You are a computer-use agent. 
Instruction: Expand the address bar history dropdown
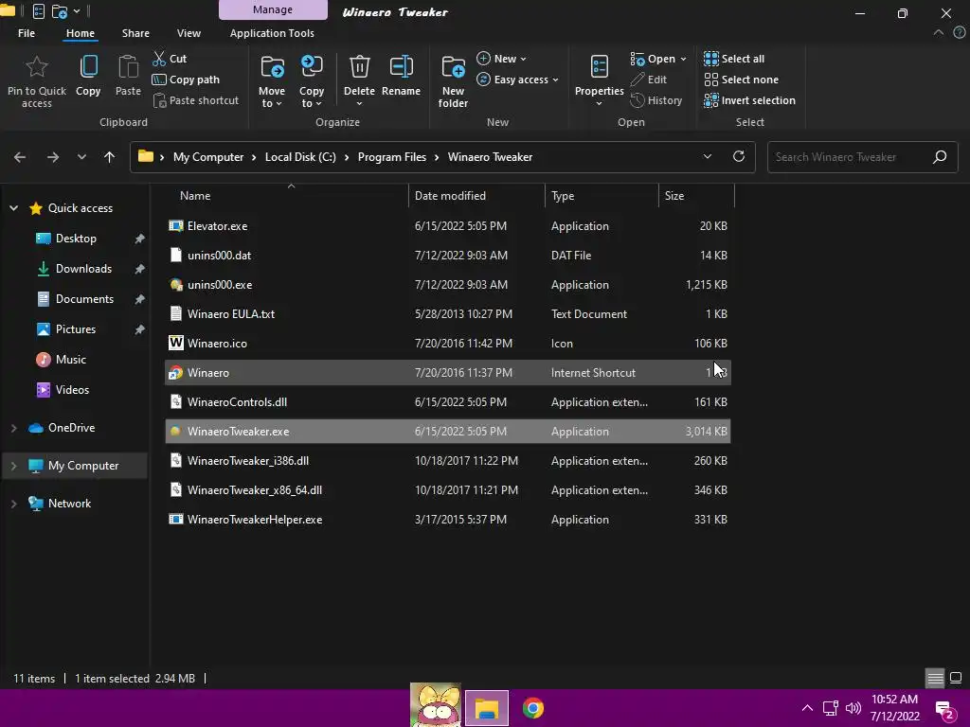pos(707,157)
